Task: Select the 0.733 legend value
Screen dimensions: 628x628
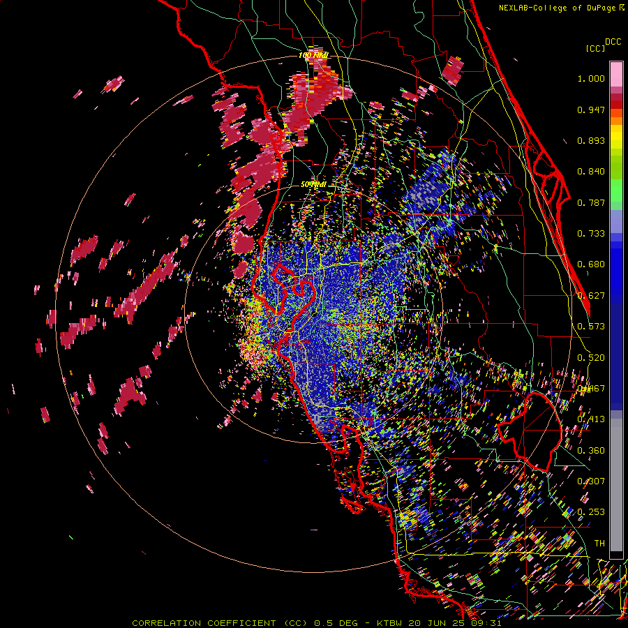Action: point(591,234)
